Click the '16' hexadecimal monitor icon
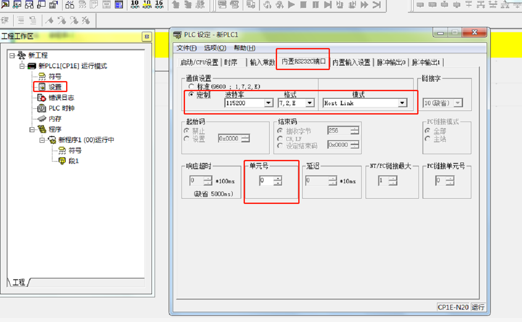522x322 pixels. pyautogui.click(x=159, y=4)
